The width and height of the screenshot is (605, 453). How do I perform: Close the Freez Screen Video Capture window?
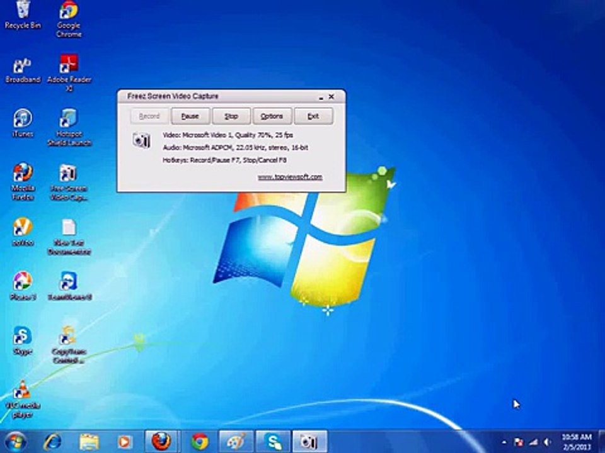pyautogui.click(x=331, y=97)
